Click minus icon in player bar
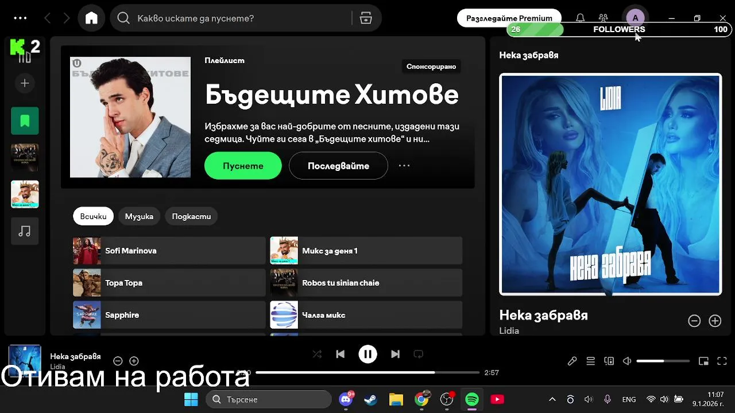The height and width of the screenshot is (413, 735). click(118, 361)
